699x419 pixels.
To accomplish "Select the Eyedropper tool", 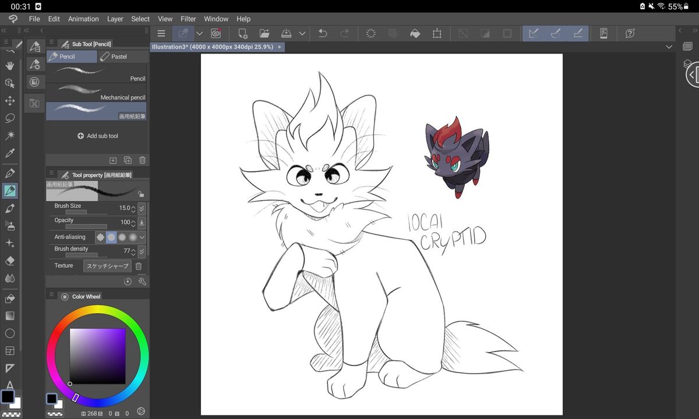I will point(10,153).
